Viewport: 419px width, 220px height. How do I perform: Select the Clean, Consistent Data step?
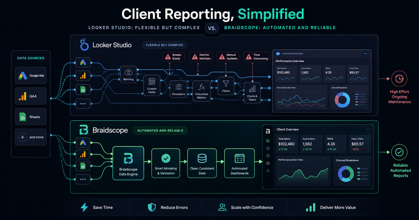point(202,163)
